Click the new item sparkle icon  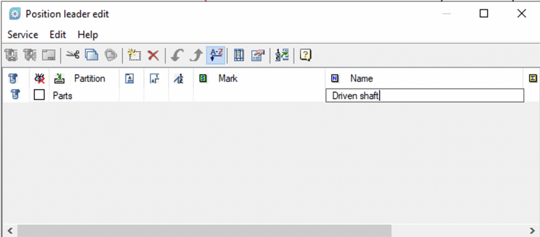135,55
